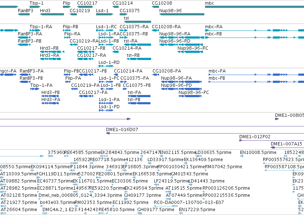Viewport: 304px width, 215px height.
Task: Select transcript Lsd-1-RC
Action: (x=106, y=26)
